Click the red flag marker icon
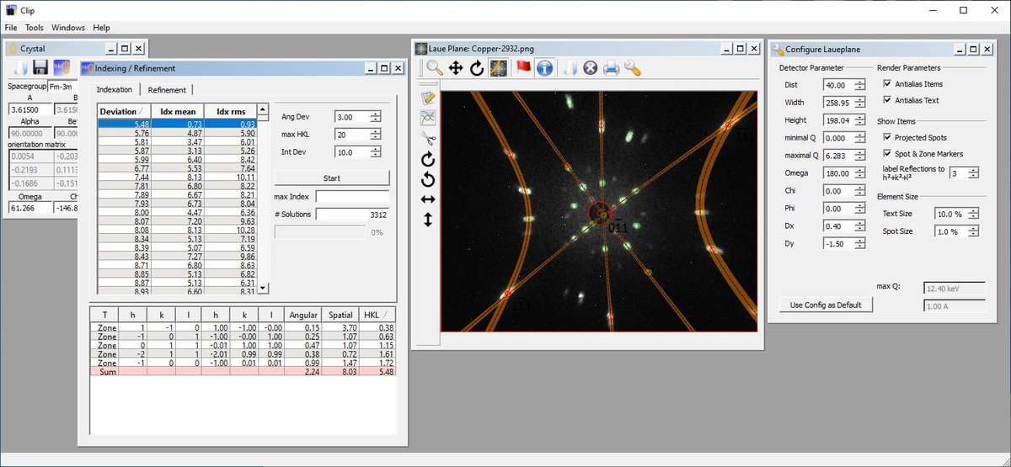Image resolution: width=1011 pixels, height=467 pixels. [523, 68]
